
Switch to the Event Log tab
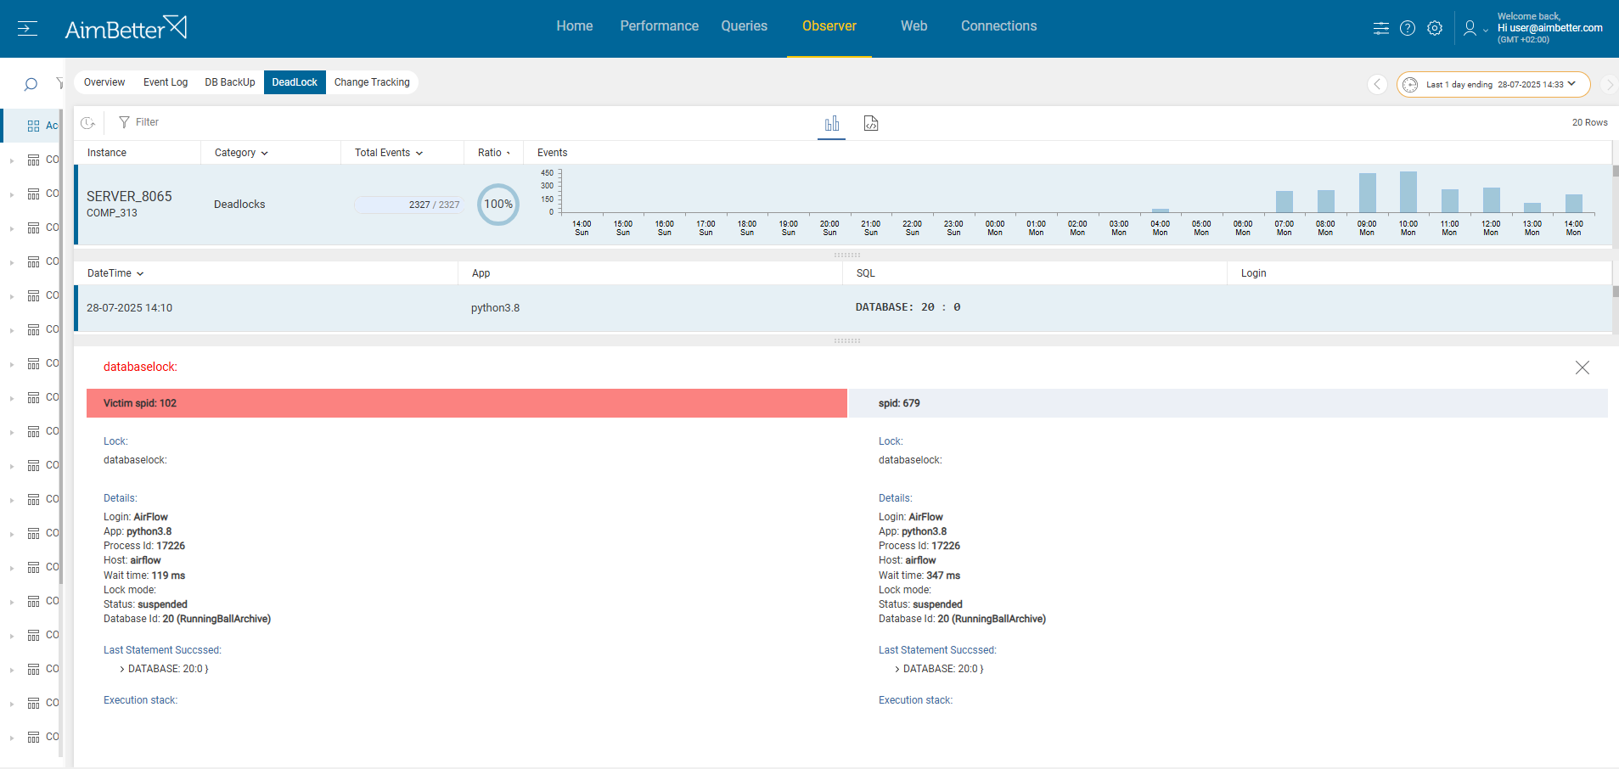click(166, 82)
